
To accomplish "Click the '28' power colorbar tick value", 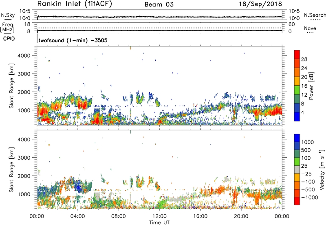I will pos(304,59).
